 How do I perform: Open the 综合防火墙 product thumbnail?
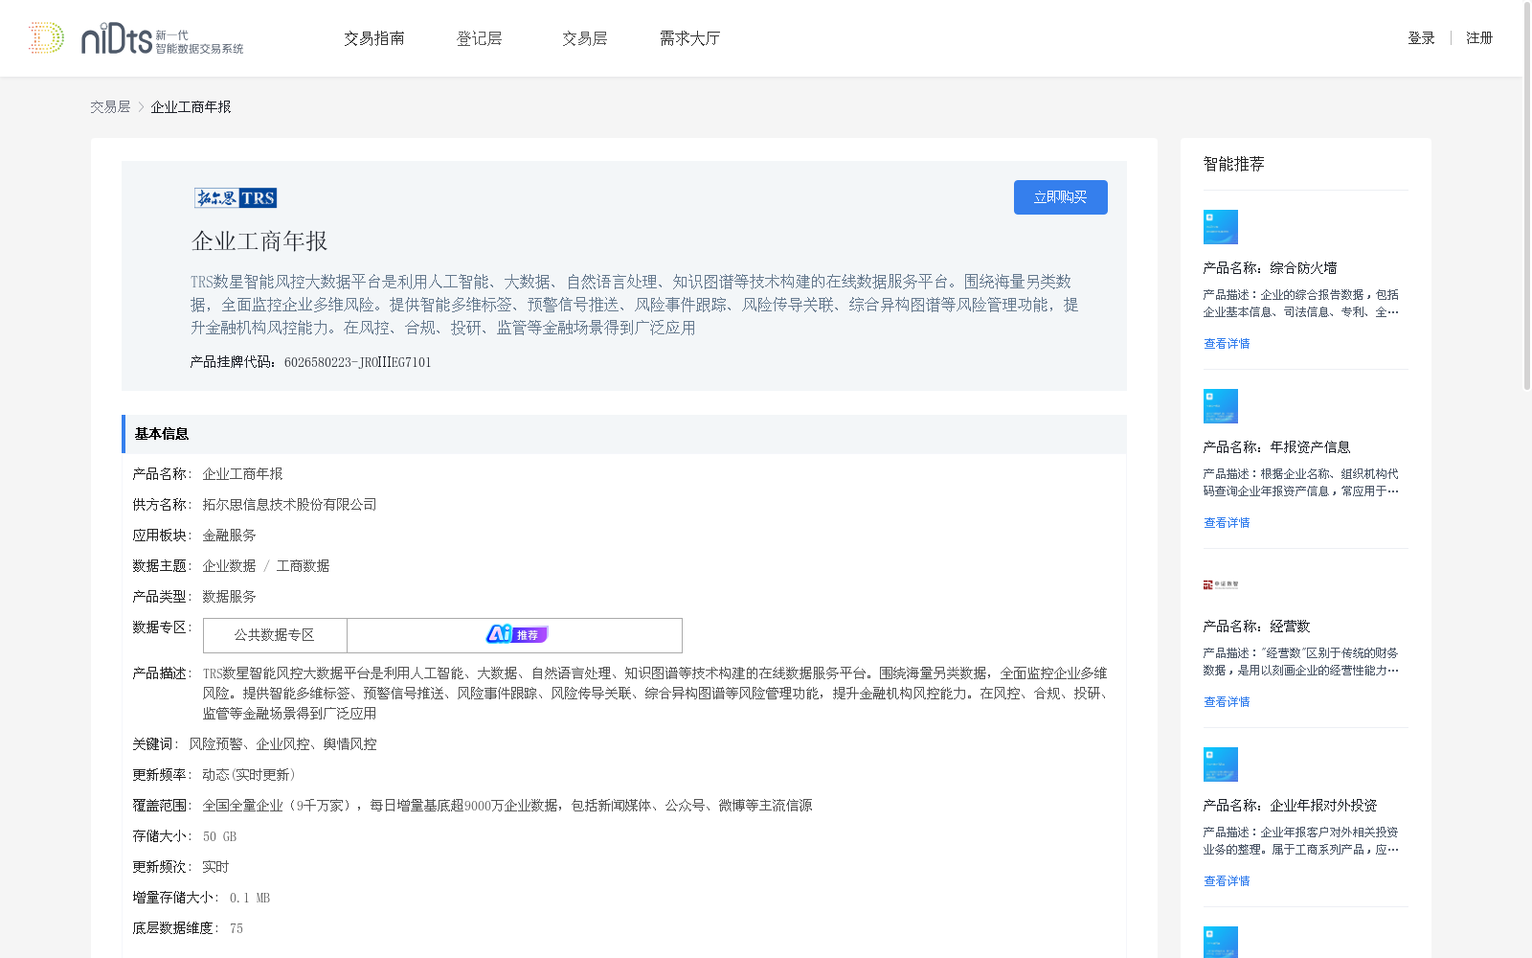1220,227
